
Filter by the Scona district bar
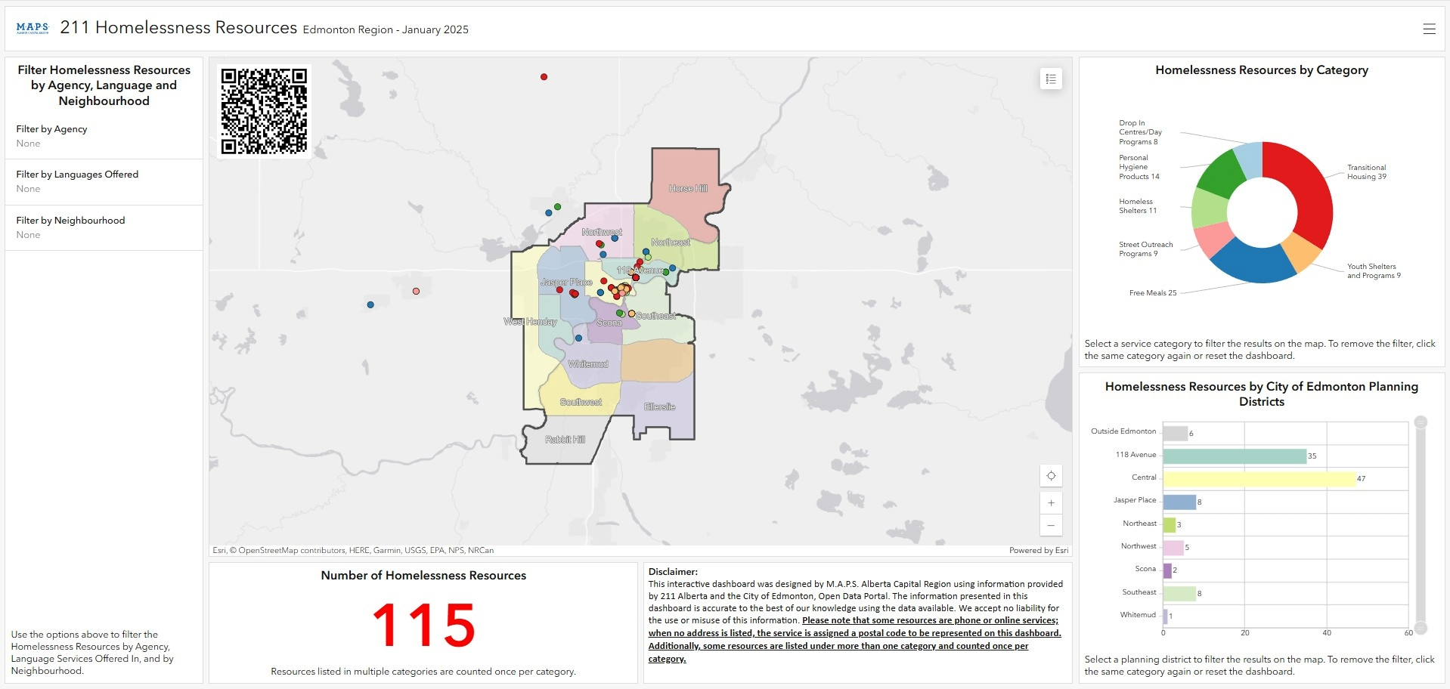click(1167, 570)
